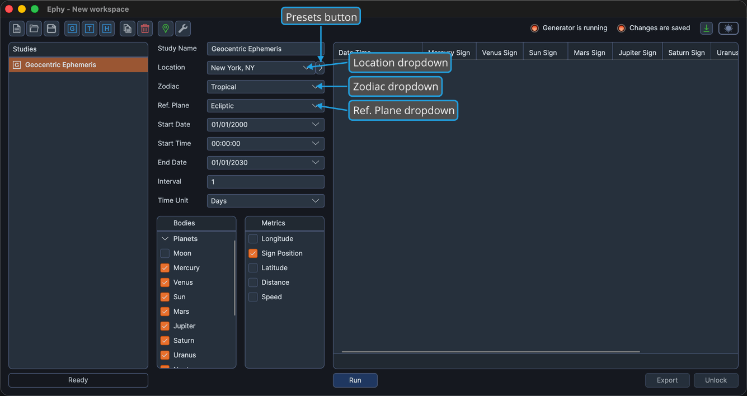
Task: Check the Moon body checkbox
Action: point(165,253)
